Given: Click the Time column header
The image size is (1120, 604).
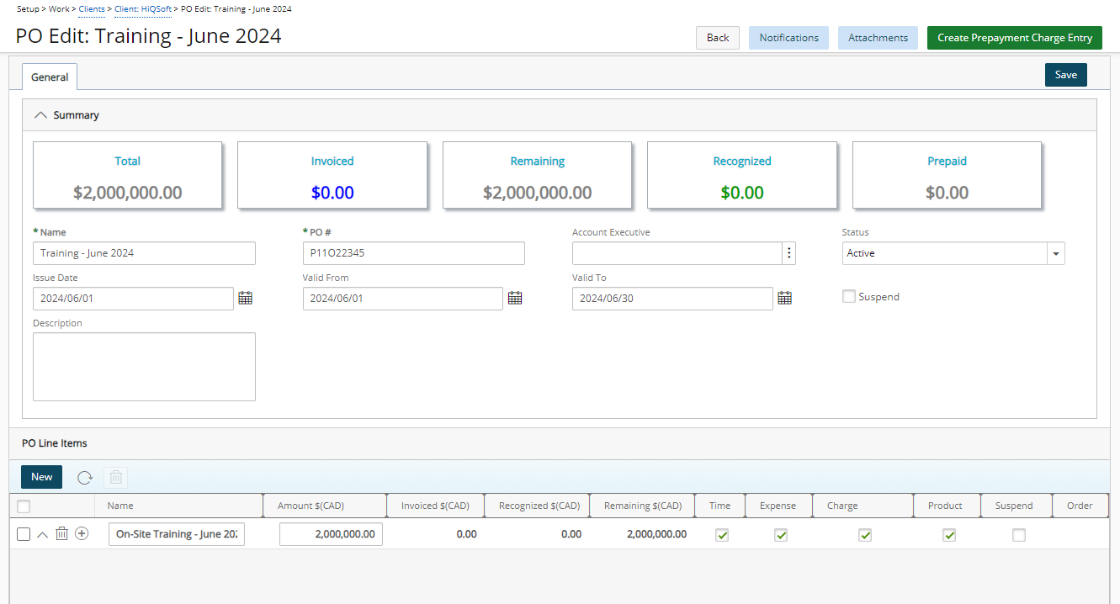Looking at the screenshot, I should point(719,506).
